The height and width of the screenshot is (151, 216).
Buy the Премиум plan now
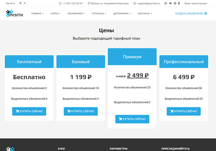[x=132, y=119]
